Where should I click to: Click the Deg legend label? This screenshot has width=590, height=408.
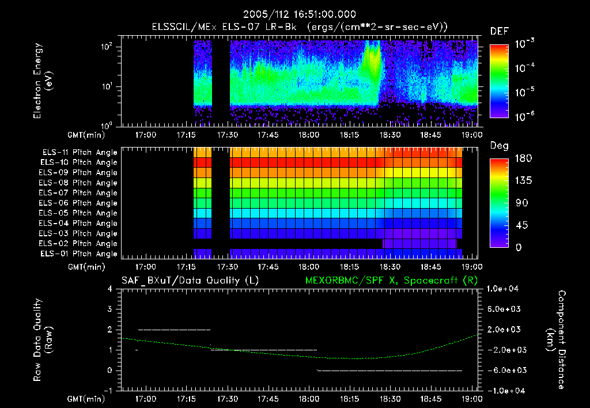[x=500, y=146]
